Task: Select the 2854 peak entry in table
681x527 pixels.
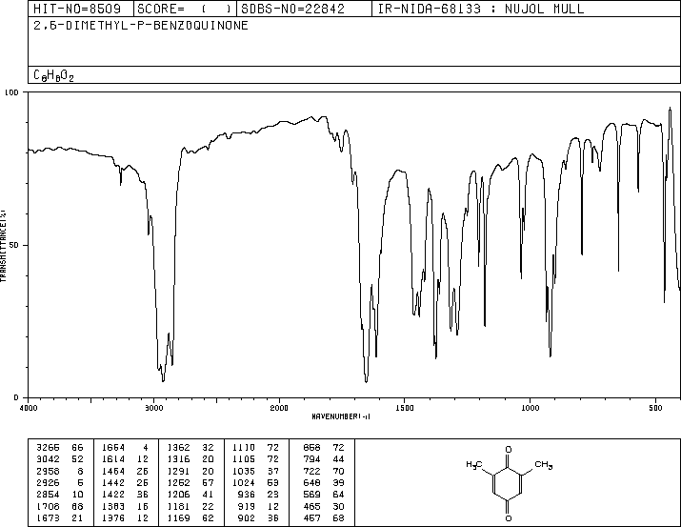Action: click(x=59, y=495)
